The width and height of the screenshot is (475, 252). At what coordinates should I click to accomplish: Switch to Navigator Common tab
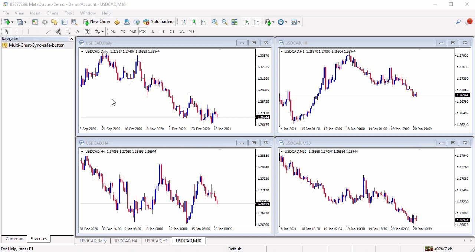click(x=14, y=239)
